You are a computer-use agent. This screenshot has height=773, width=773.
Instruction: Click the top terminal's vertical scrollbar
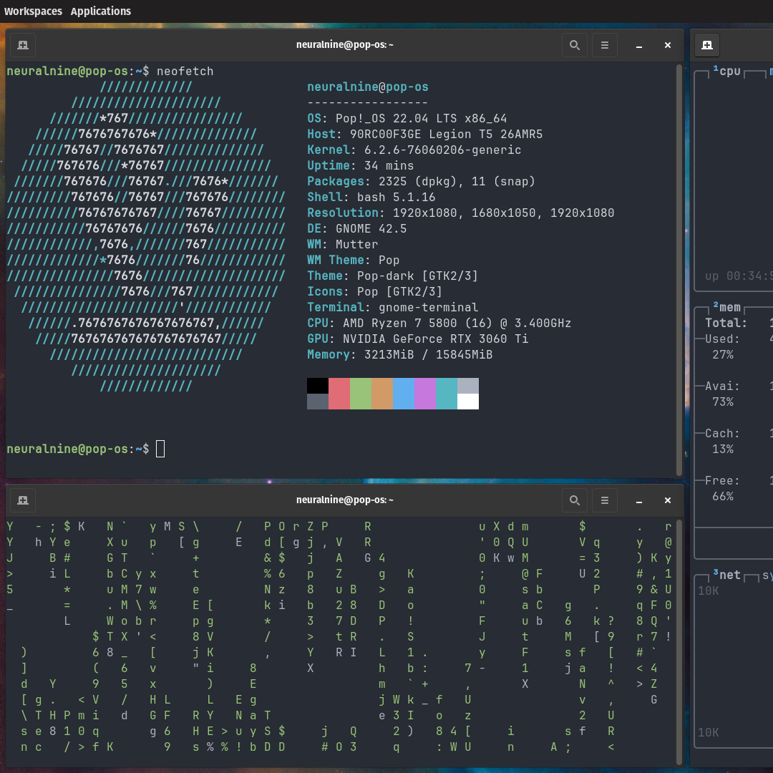click(x=679, y=269)
